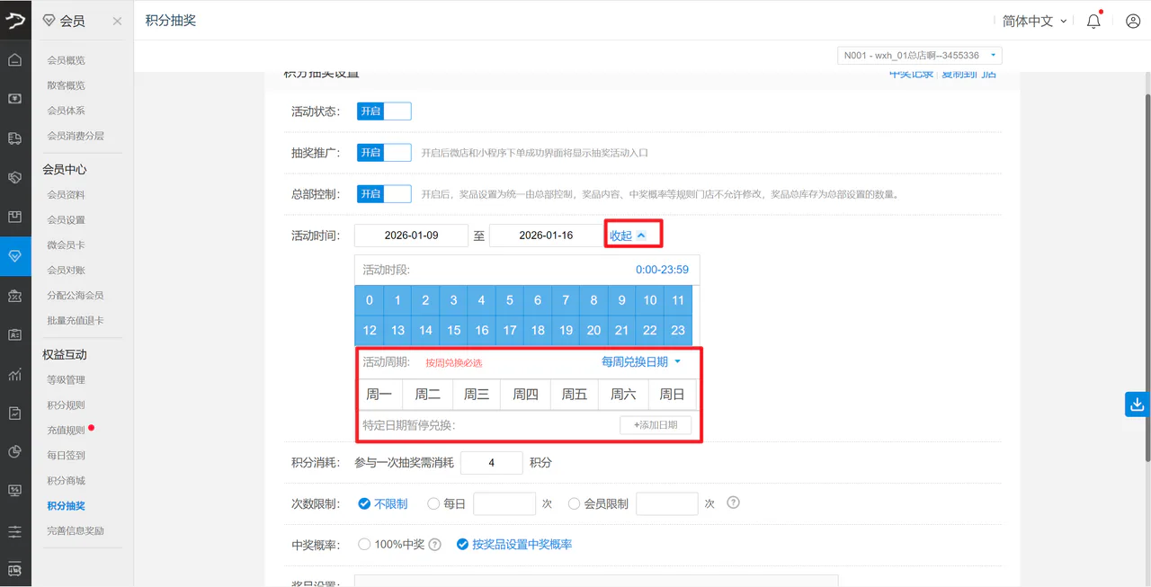Open the end date 2026-01-16 picker
Viewport: 1151px width, 587px height.
tap(546, 236)
